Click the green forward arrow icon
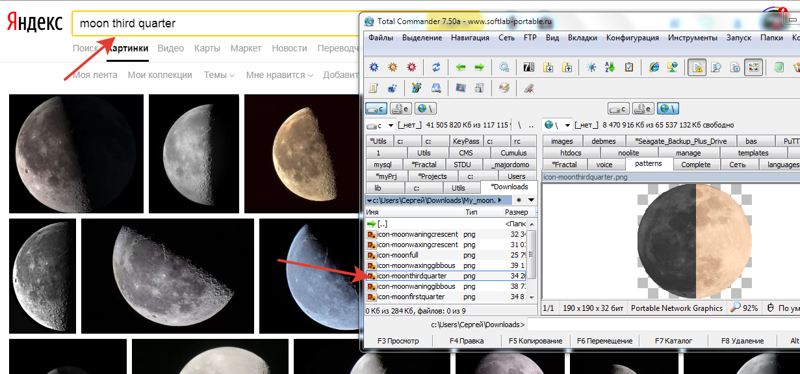The height and width of the screenshot is (374, 800). 479,67
